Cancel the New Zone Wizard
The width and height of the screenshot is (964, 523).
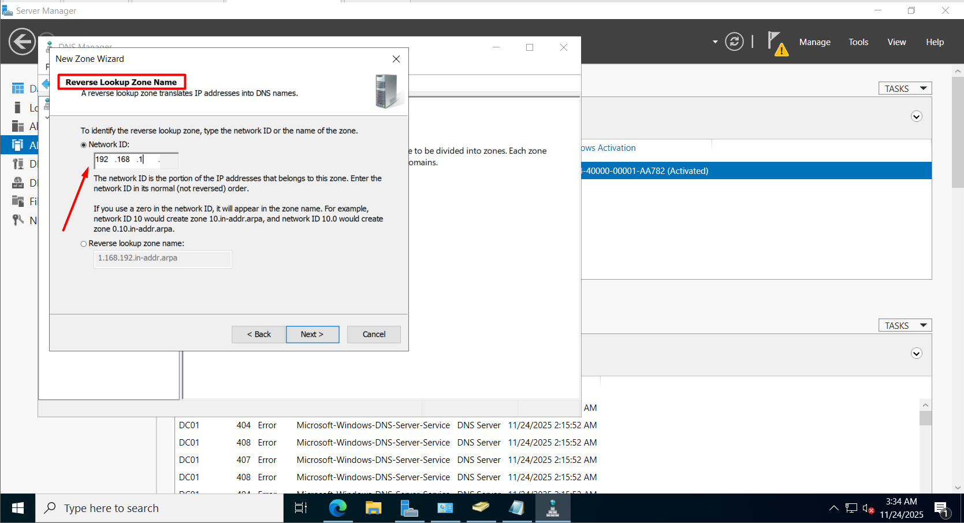[373, 334]
